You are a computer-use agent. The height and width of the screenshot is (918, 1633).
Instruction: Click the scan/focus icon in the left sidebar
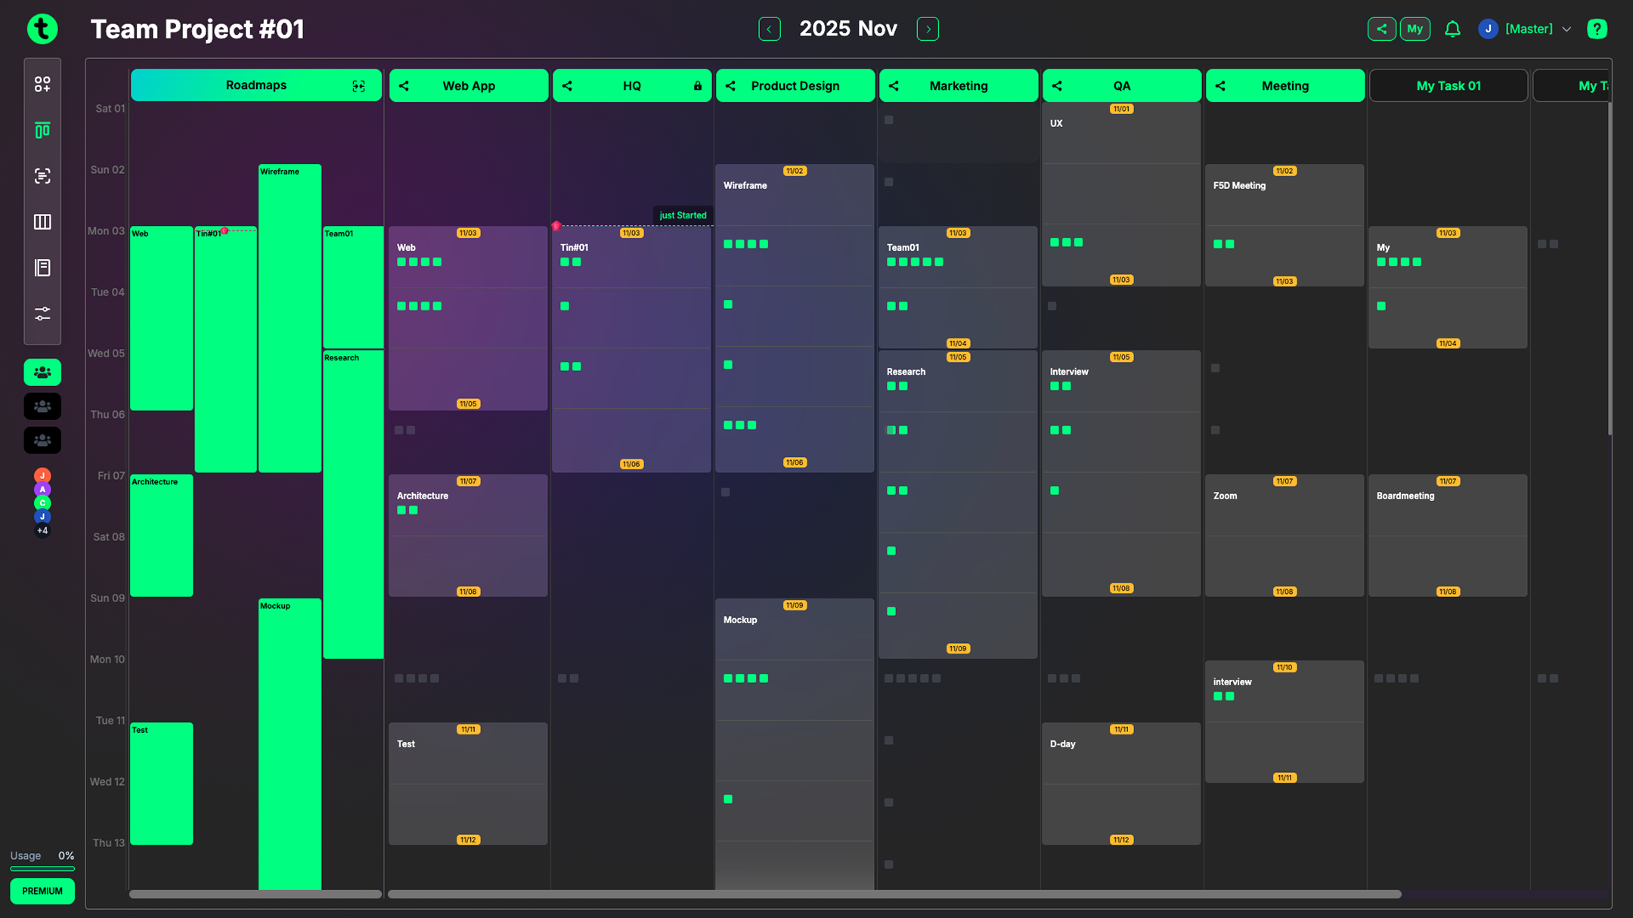[42, 175]
